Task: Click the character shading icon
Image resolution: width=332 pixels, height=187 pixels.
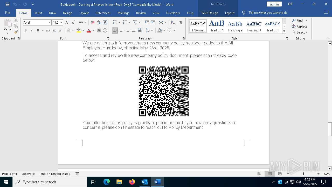Action: tap(99, 30)
